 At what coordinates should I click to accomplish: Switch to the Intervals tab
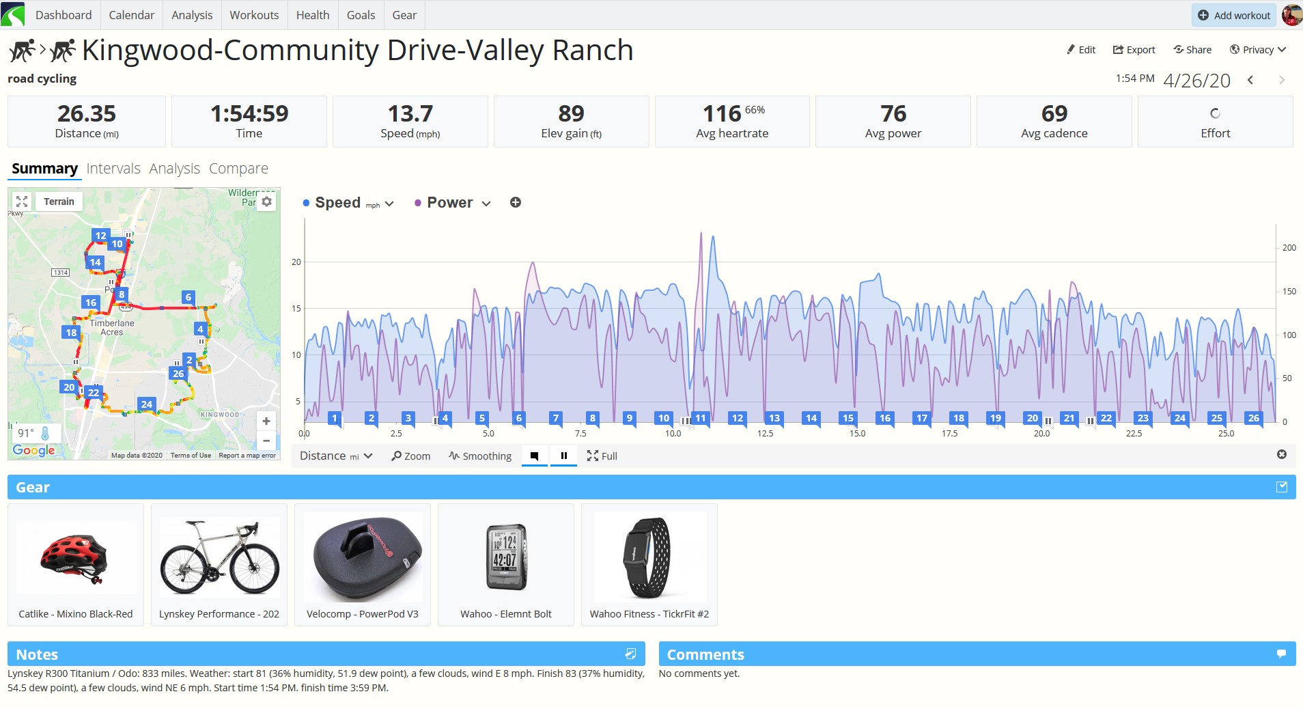[x=113, y=169]
